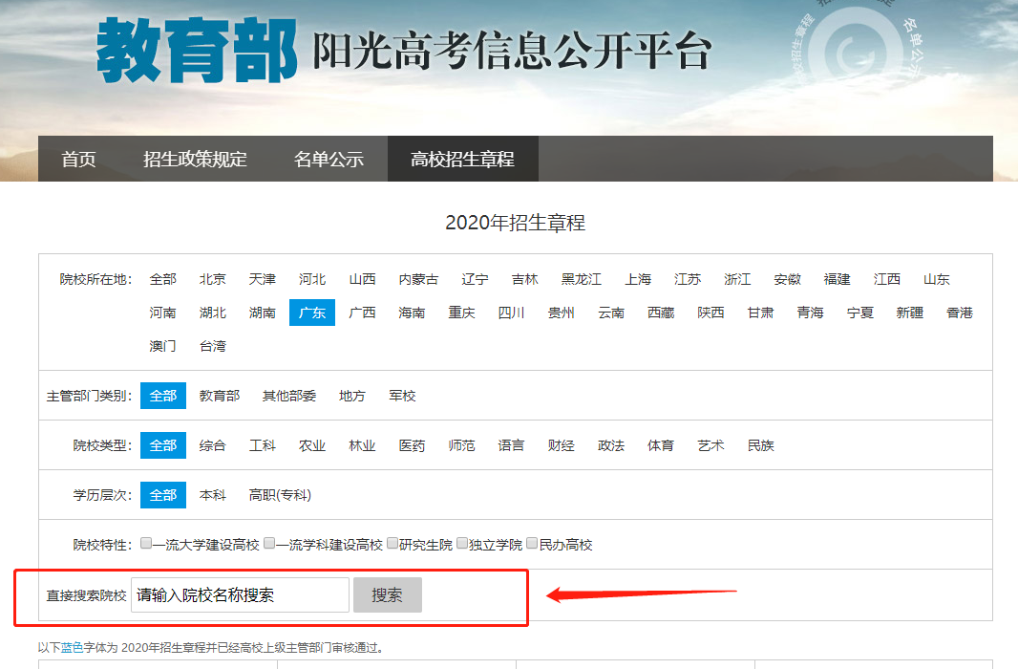
Task: Select 地方 department category
Action: coord(351,396)
